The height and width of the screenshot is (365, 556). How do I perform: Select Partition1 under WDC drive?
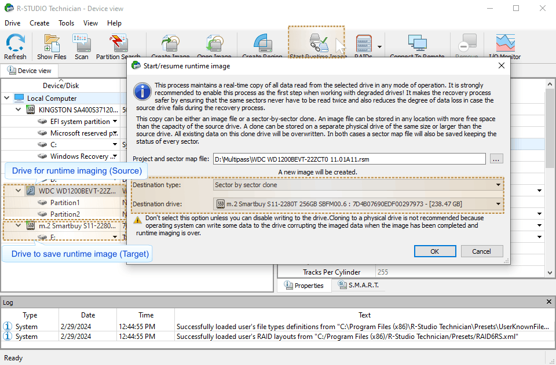(65, 203)
